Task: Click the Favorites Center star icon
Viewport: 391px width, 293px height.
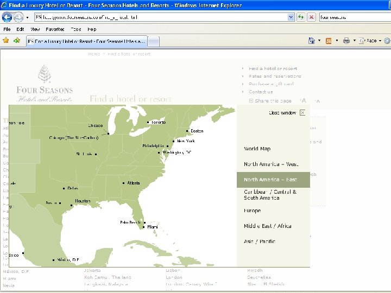Action: [x=6, y=40]
